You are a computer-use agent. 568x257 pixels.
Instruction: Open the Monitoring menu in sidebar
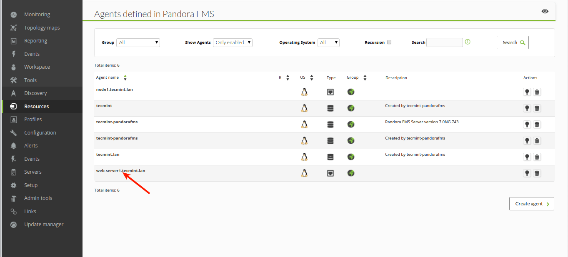pos(37,15)
